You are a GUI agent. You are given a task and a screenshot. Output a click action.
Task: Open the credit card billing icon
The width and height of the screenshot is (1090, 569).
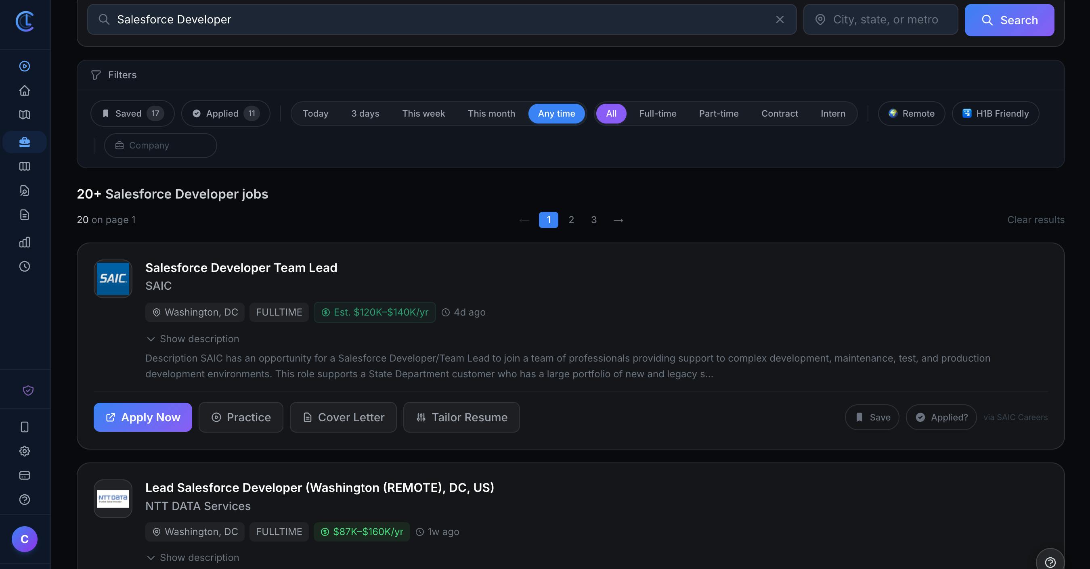click(x=25, y=475)
